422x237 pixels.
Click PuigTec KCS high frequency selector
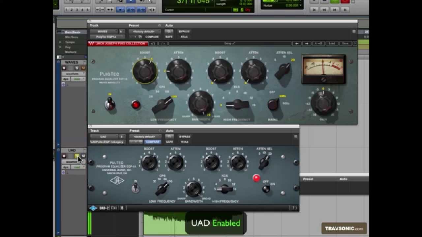(237, 105)
